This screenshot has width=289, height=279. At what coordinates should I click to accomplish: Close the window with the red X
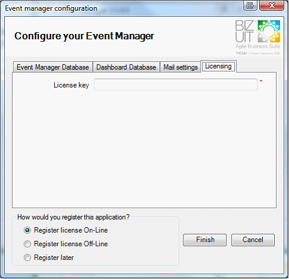(x=272, y=5)
